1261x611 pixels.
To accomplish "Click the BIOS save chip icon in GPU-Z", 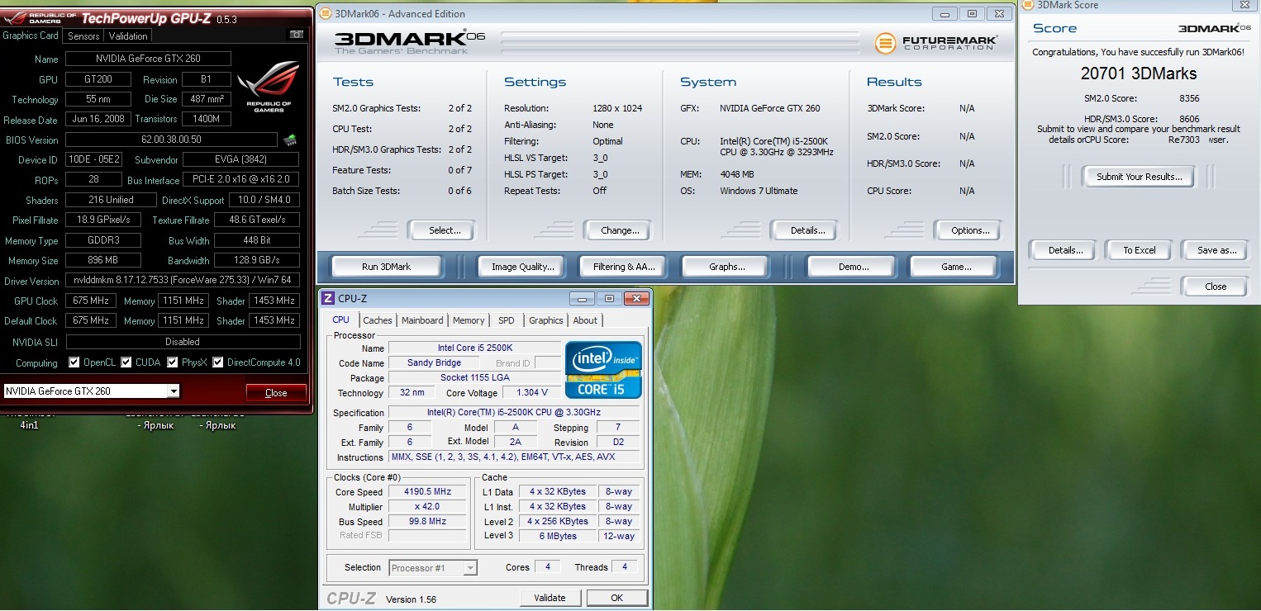I will pos(289,140).
